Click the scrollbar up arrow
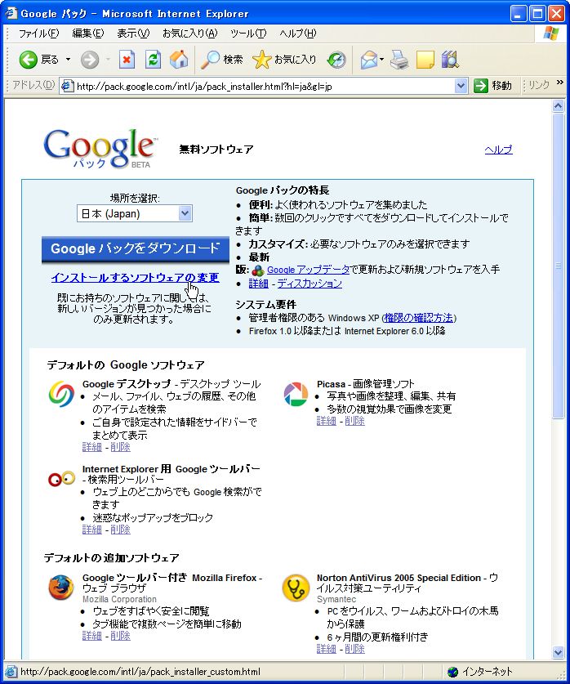This screenshot has width=570, height=684. pyautogui.click(x=559, y=106)
